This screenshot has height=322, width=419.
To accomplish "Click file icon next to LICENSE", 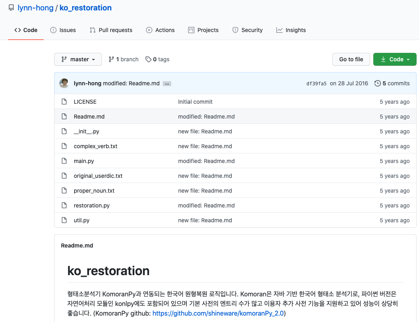I will [x=64, y=101].
